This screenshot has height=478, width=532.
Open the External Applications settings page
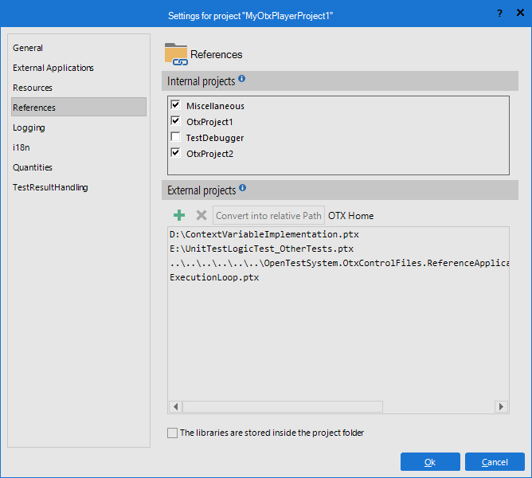pyautogui.click(x=53, y=68)
